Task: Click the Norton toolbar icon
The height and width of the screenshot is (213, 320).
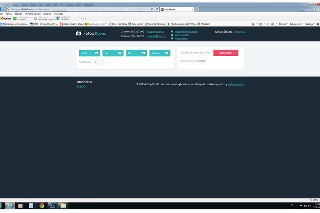Action: 6,18
